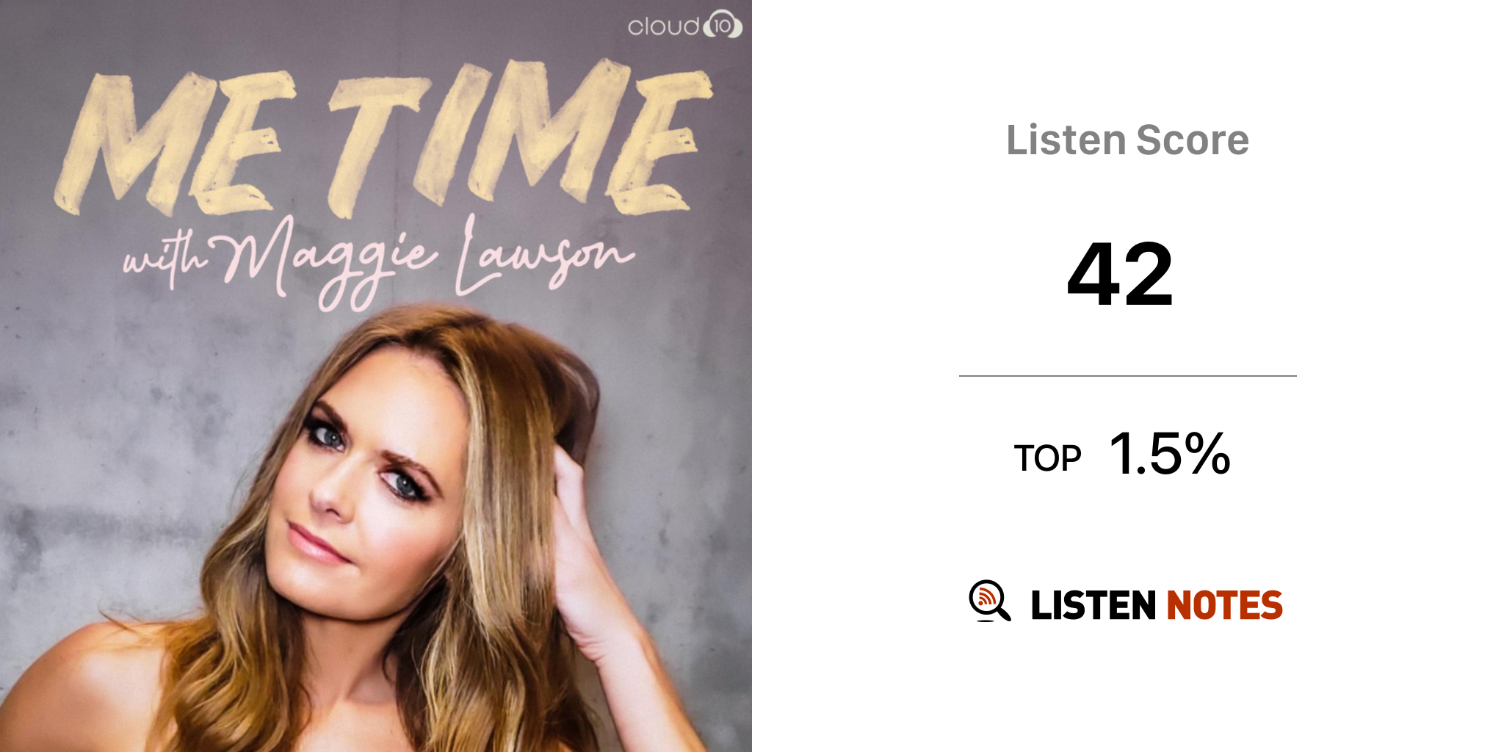
Task: Click the cloud icon containing number 10
Action: coord(723,25)
